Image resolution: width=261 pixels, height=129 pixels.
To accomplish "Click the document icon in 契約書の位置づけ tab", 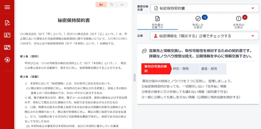I will tap(158, 19).
